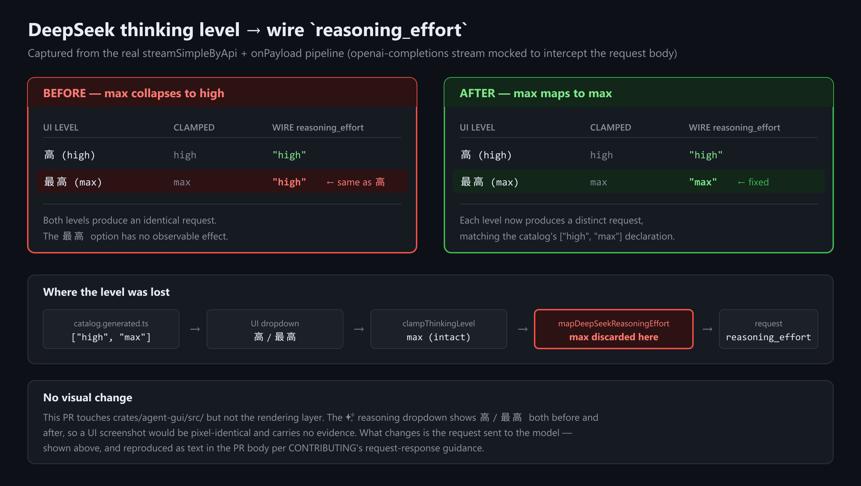The width and height of the screenshot is (861, 486).
Task: Select the 最高 (max) row in BEFORE table
Action: 222,182
